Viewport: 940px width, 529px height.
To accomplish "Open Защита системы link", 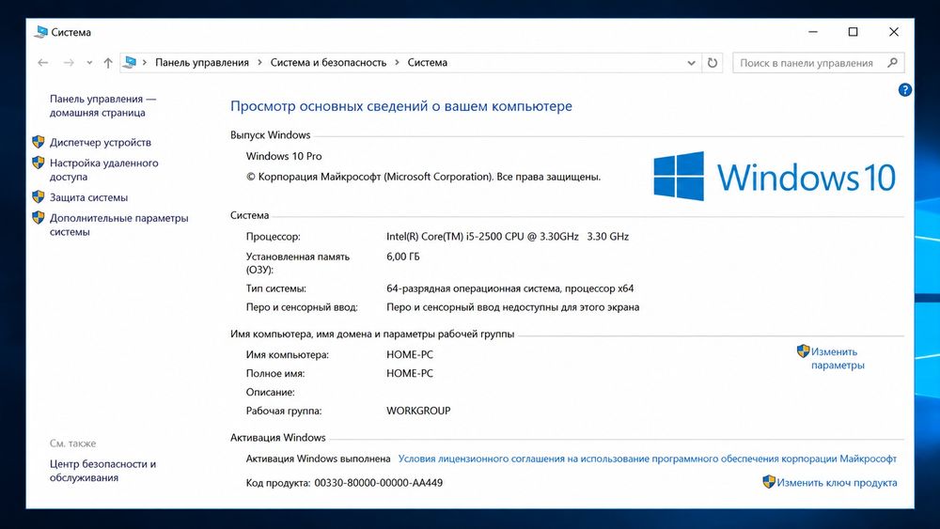I will click(88, 197).
